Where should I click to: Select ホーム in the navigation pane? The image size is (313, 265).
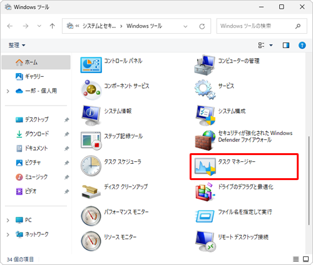(x=36, y=62)
